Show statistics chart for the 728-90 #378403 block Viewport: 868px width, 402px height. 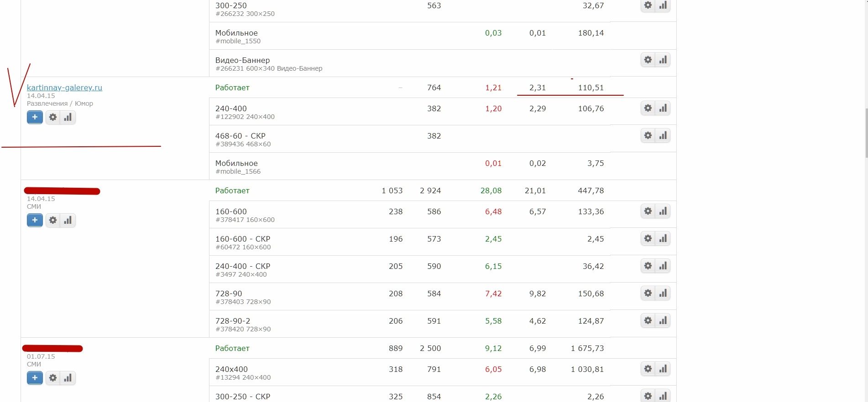663,293
